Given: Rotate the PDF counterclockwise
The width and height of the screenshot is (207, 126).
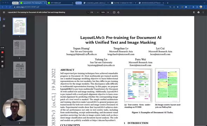Looking at the screenshot, I should click(118, 12).
